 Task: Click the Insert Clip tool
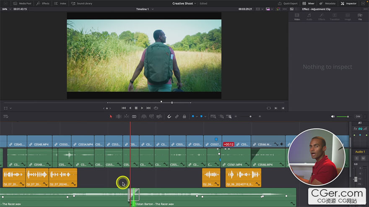pos(143,116)
